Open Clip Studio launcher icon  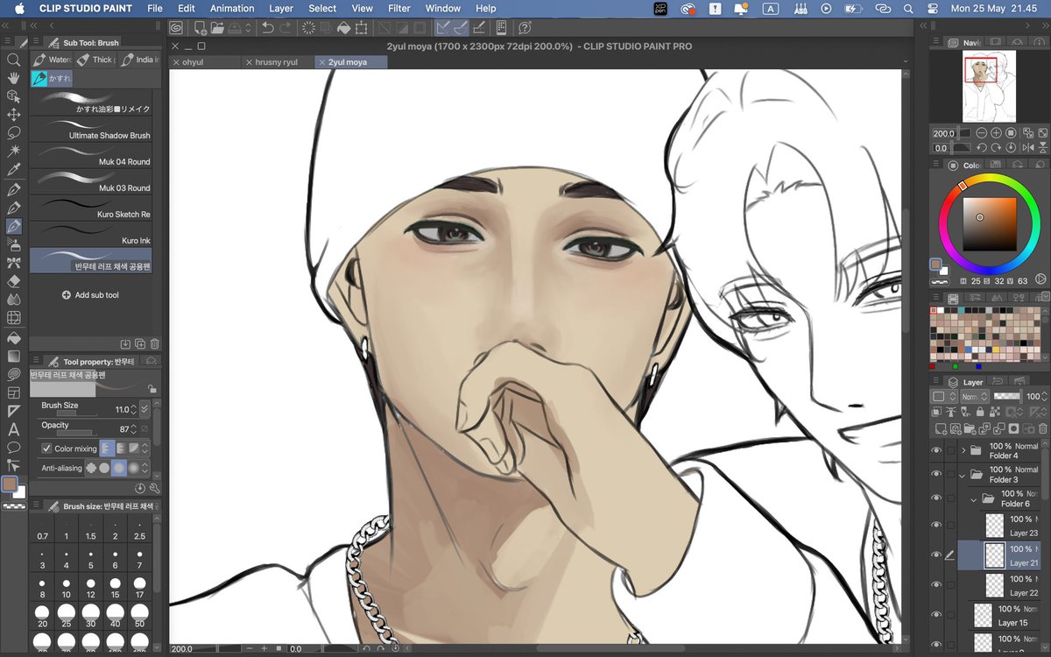coord(176,28)
